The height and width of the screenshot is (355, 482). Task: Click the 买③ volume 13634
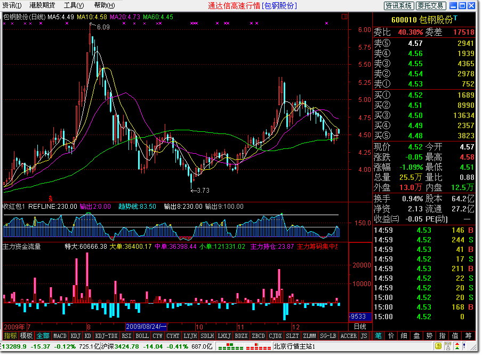click(463, 115)
